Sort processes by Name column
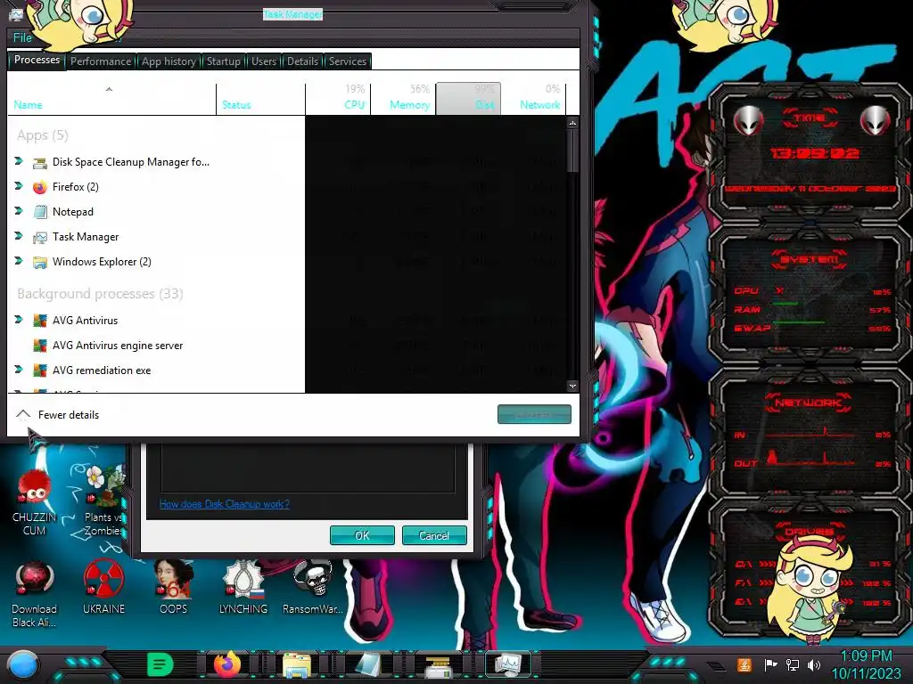 pyautogui.click(x=111, y=99)
